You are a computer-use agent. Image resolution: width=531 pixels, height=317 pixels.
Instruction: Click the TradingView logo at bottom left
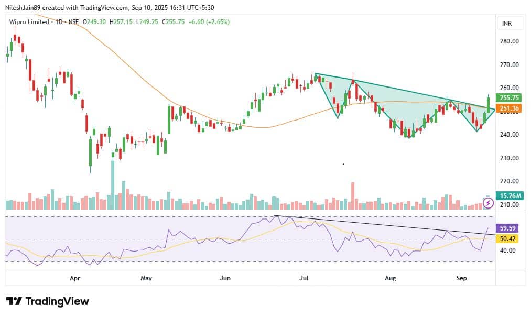coord(48,301)
